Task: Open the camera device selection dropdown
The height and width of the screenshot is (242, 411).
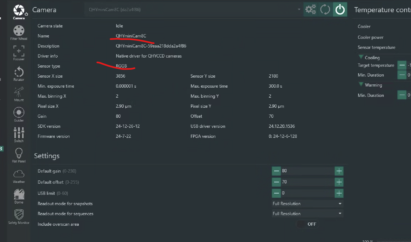Action: click(194, 10)
